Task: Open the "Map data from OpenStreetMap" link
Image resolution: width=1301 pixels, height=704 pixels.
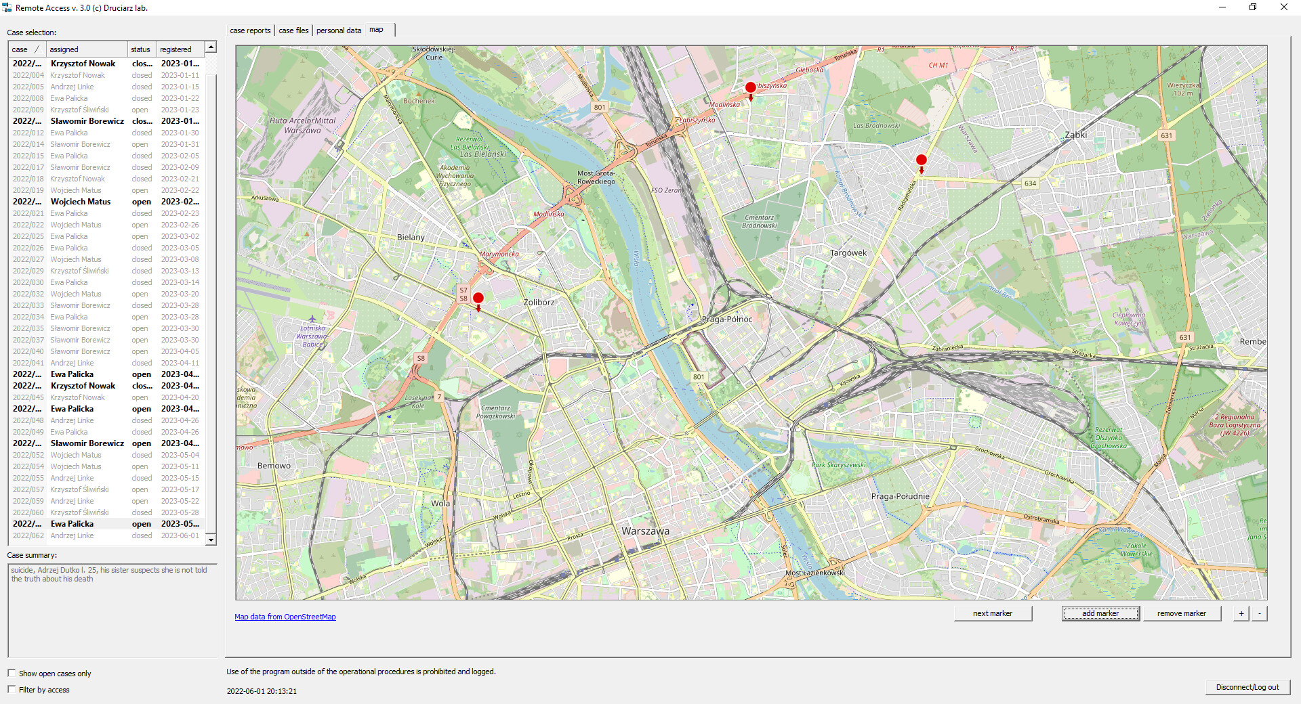Action: [285, 617]
